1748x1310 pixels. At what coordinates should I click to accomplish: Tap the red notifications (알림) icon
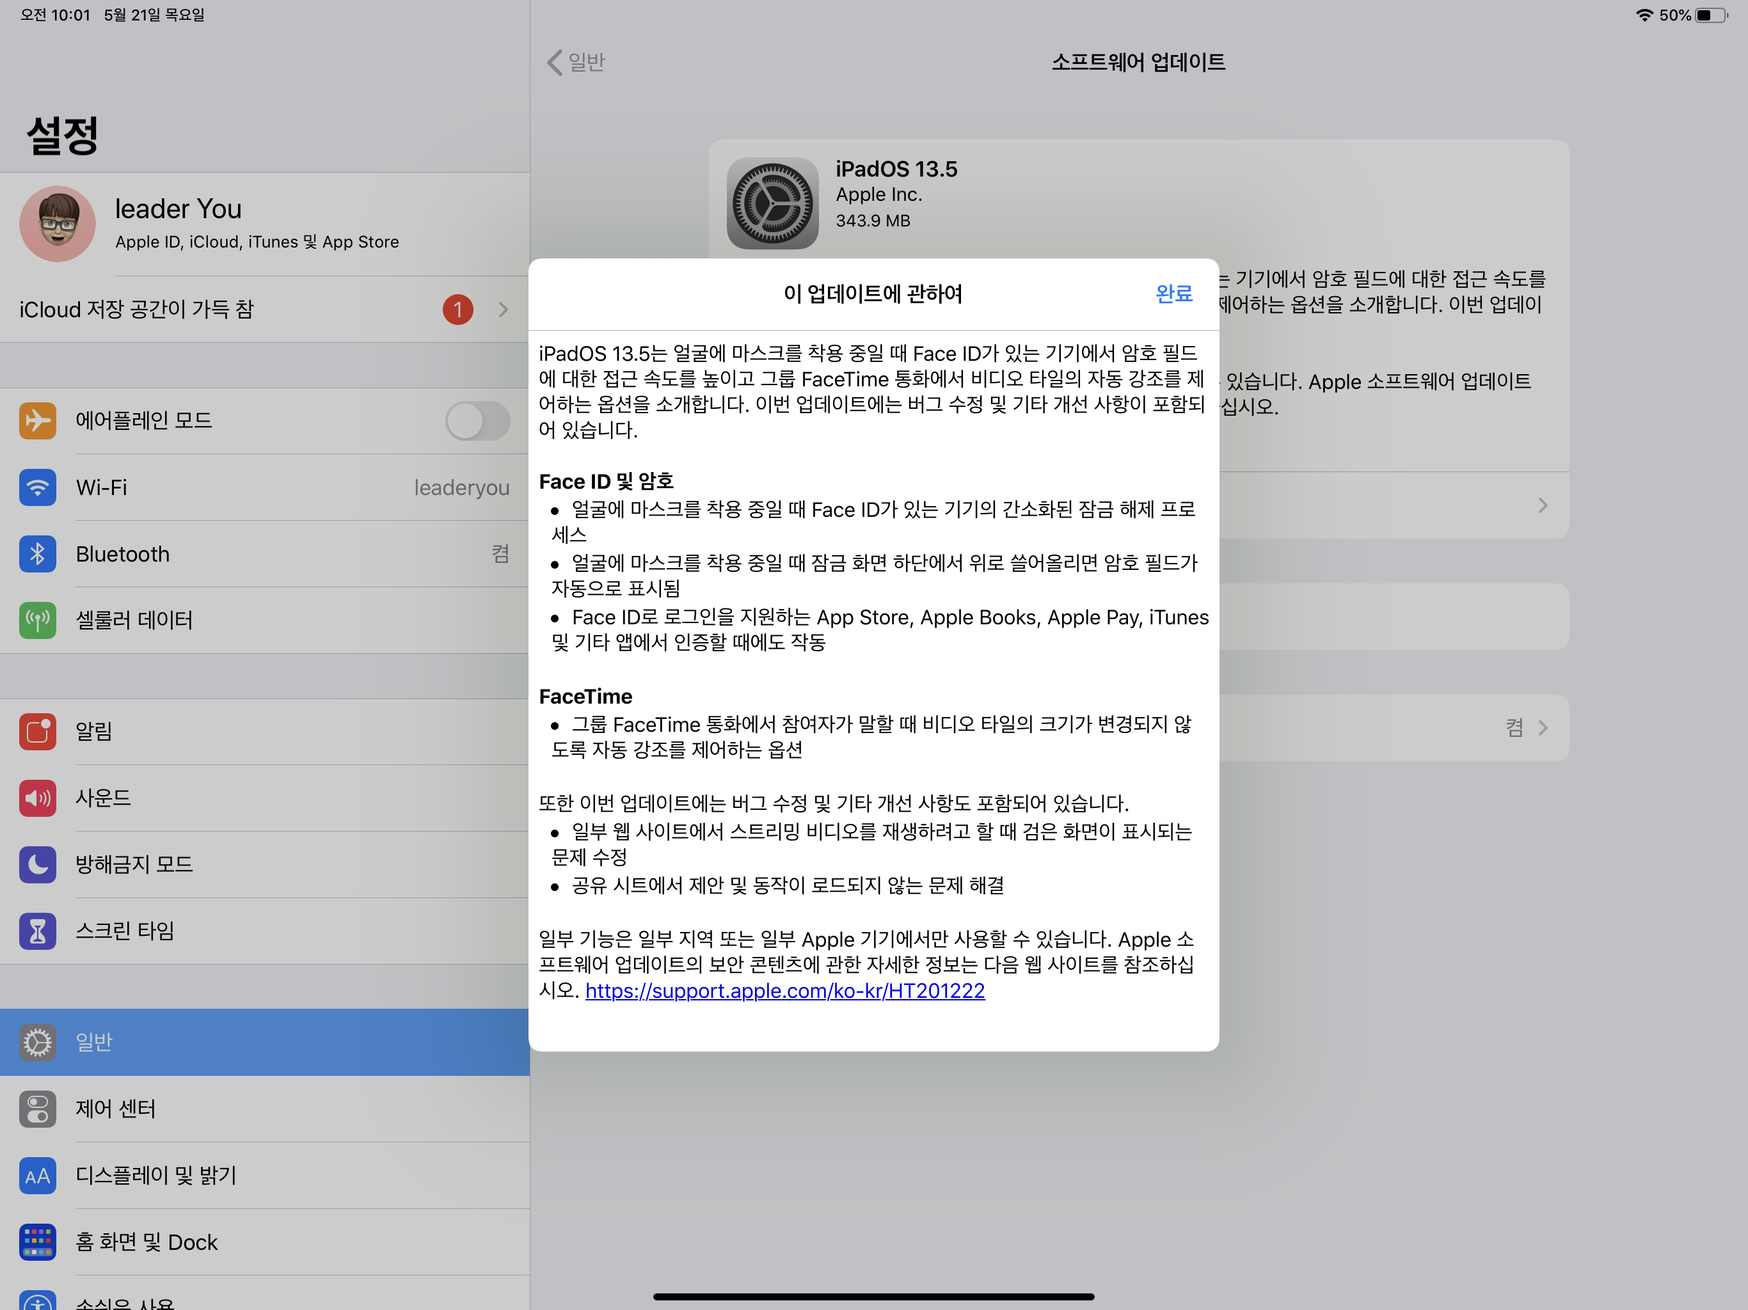[37, 732]
